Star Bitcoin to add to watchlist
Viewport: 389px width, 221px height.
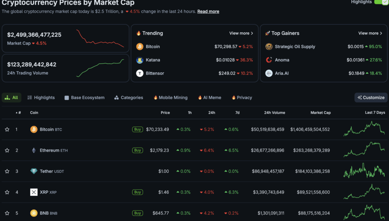point(7,129)
